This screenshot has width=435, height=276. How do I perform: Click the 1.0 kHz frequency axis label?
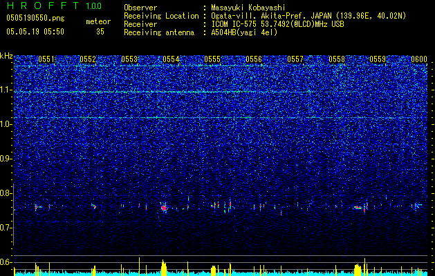pyautogui.click(x=6, y=125)
